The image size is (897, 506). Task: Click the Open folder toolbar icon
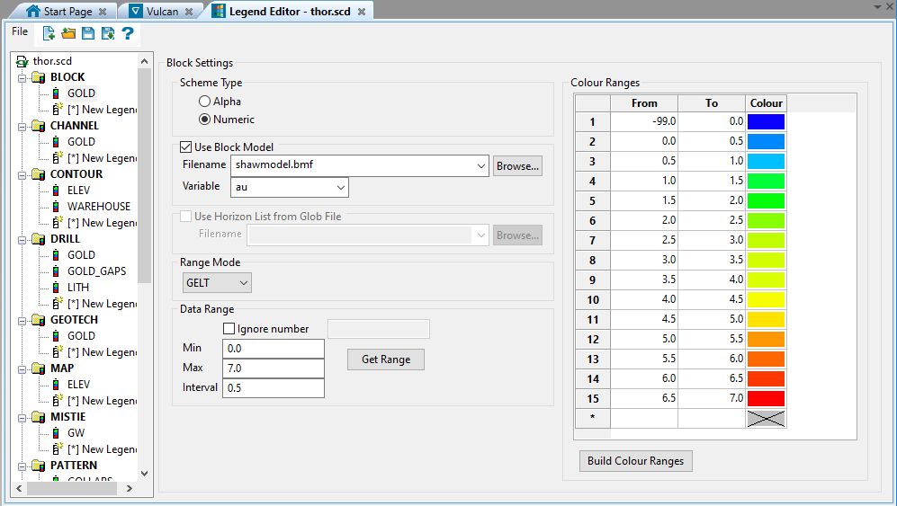pos(68,34)
